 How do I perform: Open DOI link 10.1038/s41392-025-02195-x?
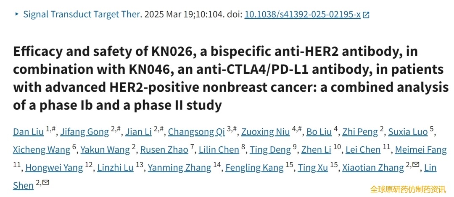pos(302,14)
